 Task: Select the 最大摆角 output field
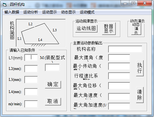tap(119, 58)
